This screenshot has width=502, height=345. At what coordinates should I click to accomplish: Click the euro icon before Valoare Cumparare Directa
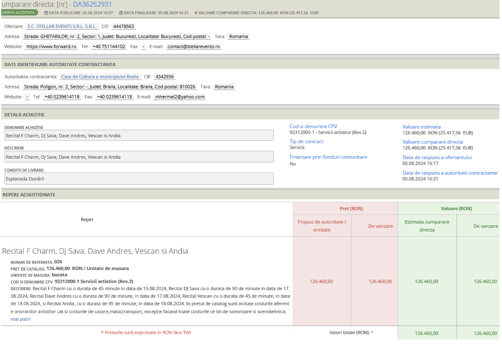click(x=196, y=13)
